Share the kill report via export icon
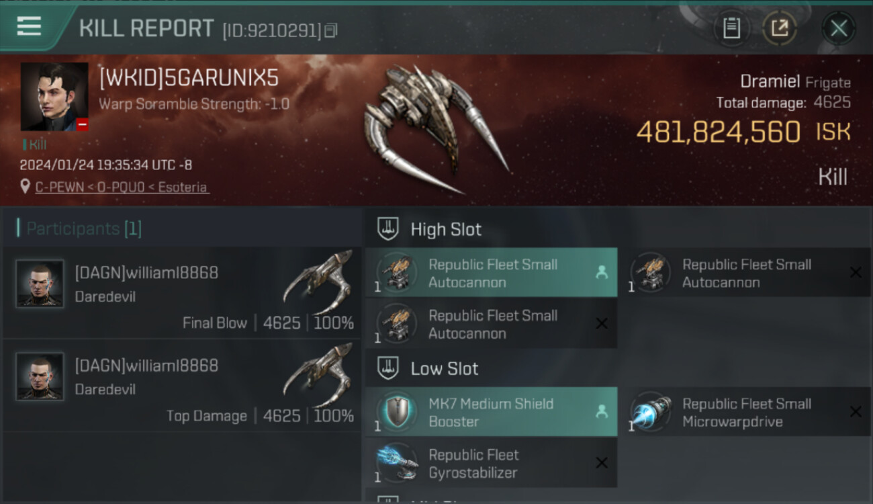 click(779, 28)
